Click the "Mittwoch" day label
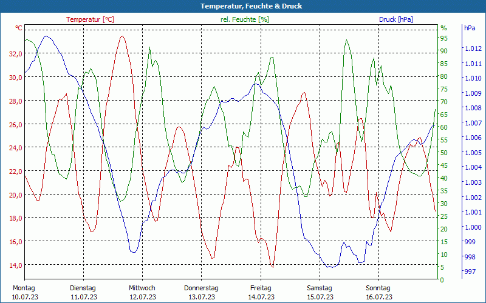This screenshot has width=486, height=303. click(x=142, y=288)
